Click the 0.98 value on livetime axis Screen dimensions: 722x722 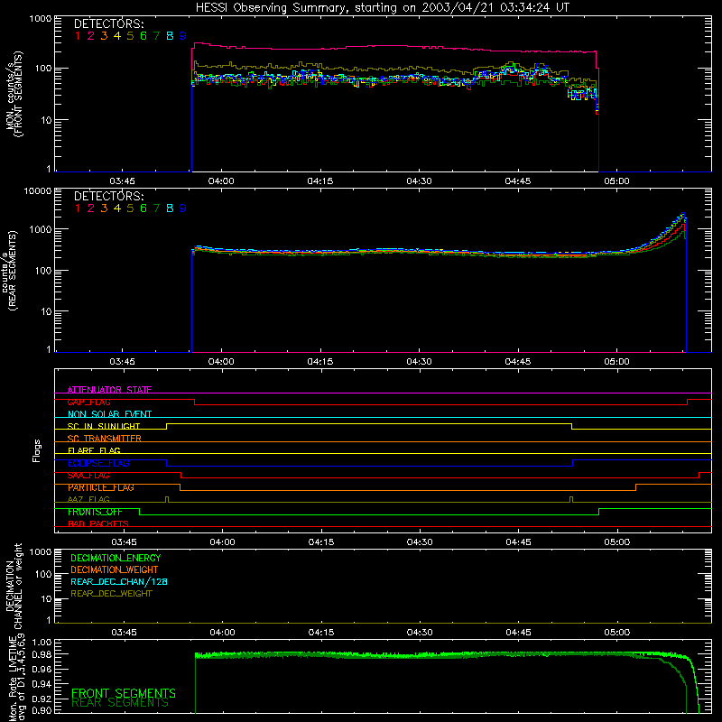pyautogui.click(x=42, y=654)
